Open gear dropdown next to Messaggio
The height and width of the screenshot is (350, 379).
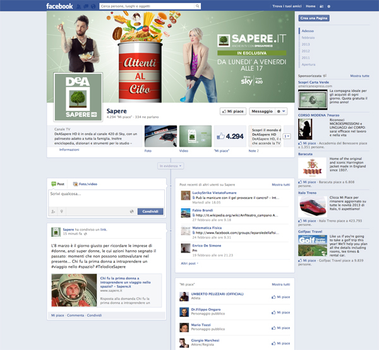282,111
